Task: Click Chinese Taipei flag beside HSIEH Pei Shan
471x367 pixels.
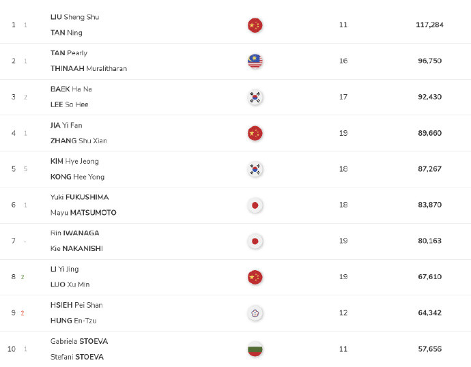Action: pos(255,313)
